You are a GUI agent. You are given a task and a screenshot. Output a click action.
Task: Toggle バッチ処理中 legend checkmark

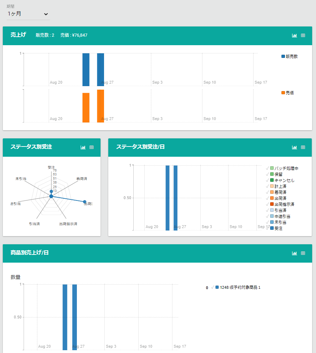tap(267, 168)
